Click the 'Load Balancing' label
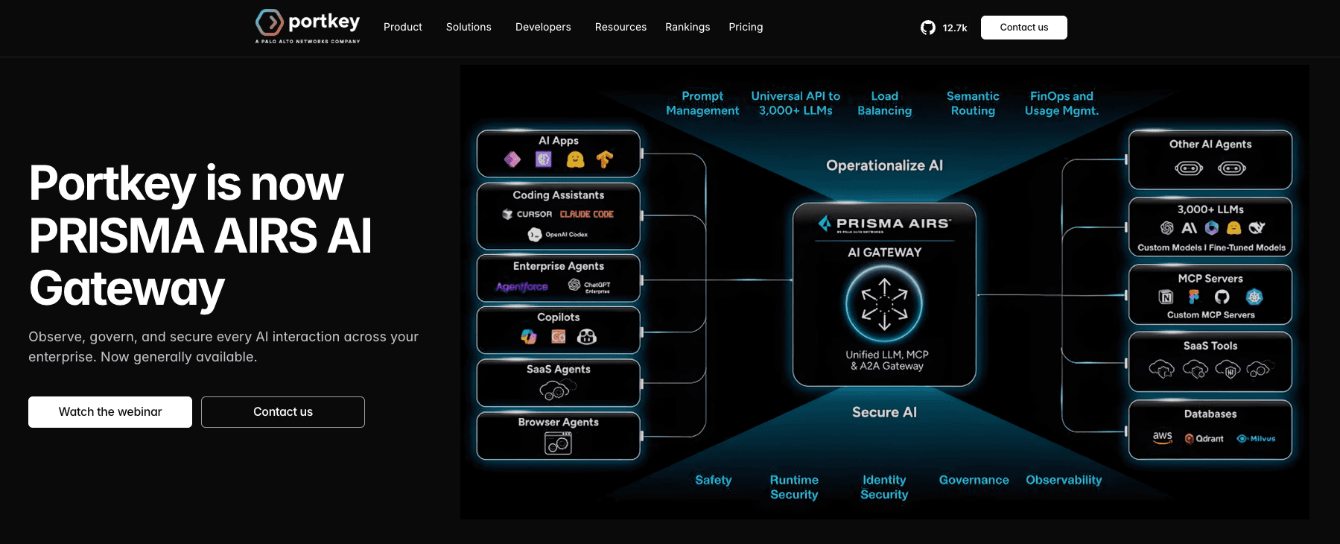The height and width of the screenshot is (544, 1340). click(884, 104)
